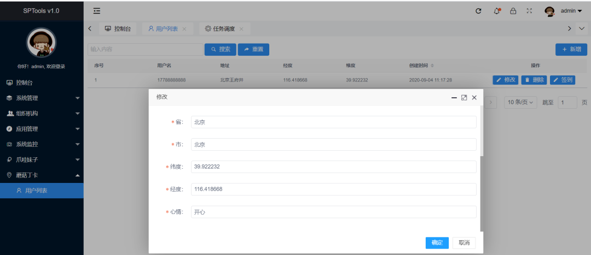Click the lock screen icon
The width and height of the screenshot is (591, 255).
(513, 11)
